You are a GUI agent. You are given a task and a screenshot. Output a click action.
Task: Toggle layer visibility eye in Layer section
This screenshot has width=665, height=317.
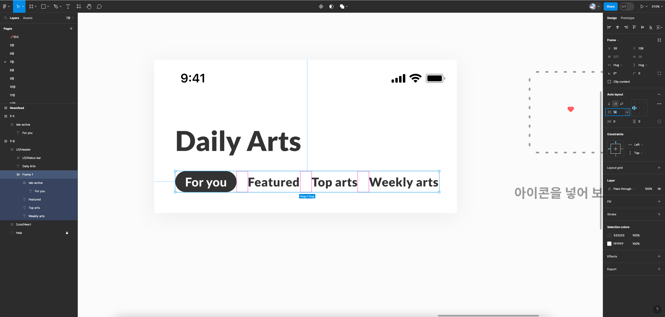point(659,189)
